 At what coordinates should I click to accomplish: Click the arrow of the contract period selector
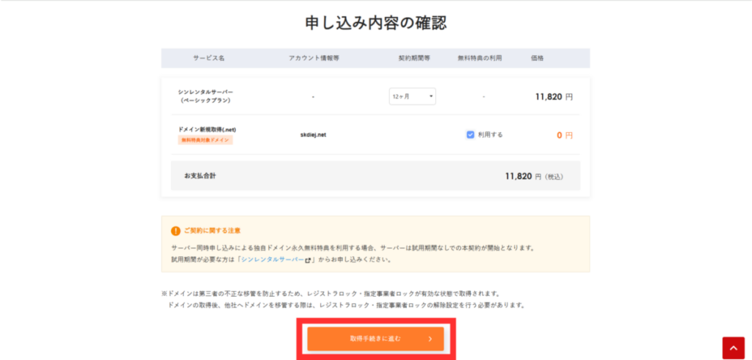[430, 96]
